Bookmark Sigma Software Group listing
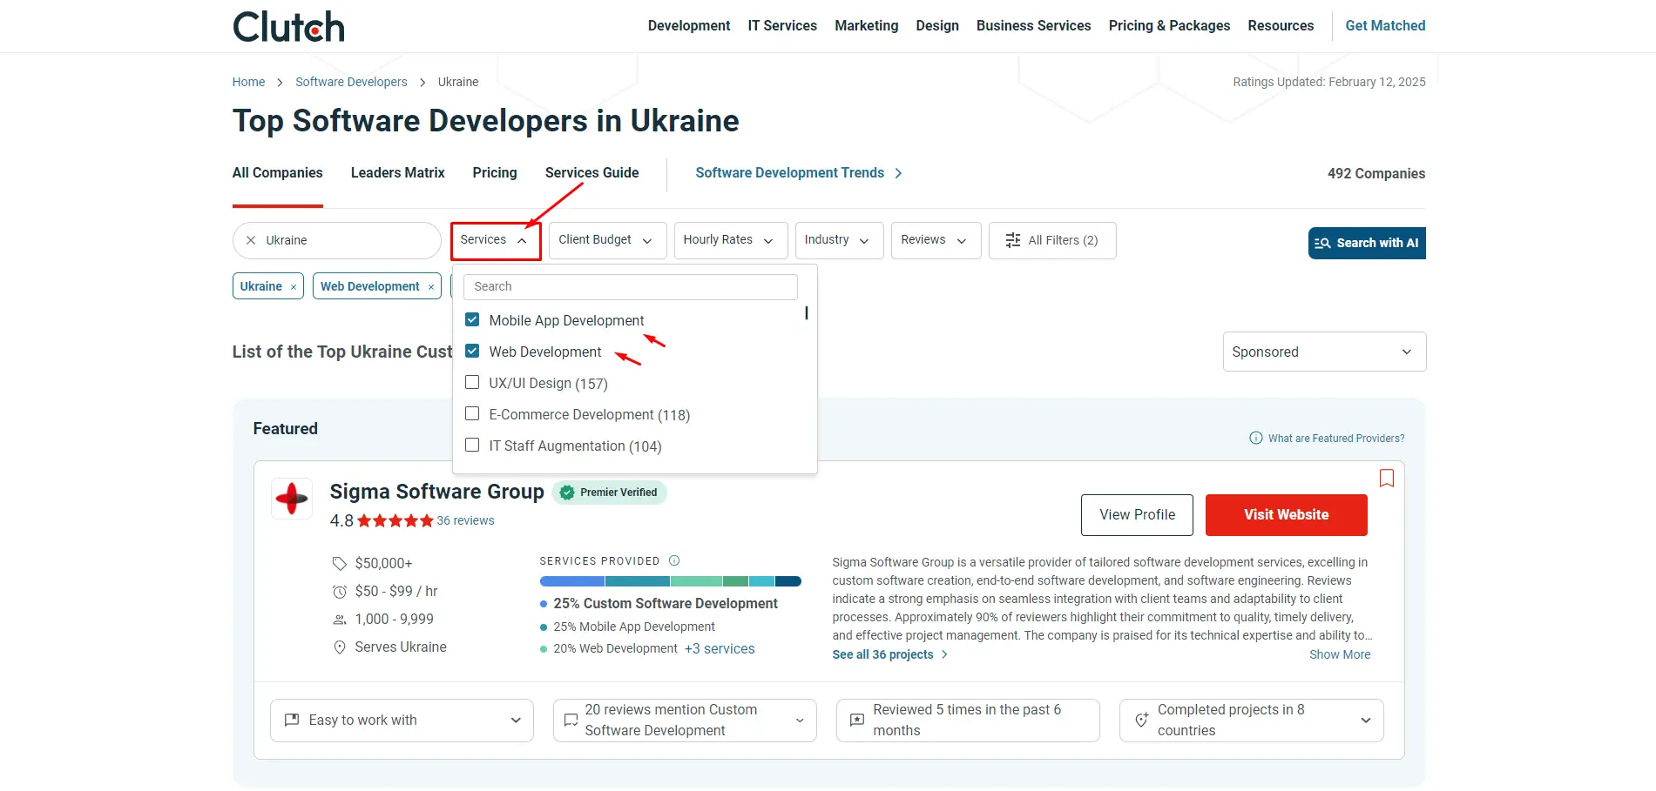The width and height of the screenshot is (1656, 791). [x=1387, y=478]
